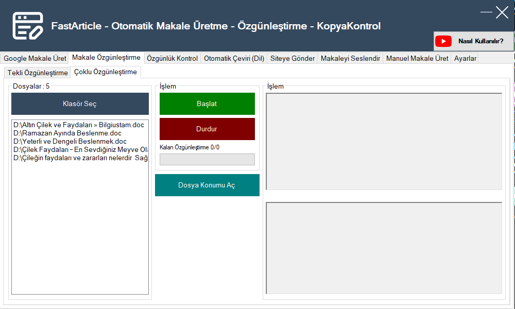Switch to Manuel Makale Üret tab
Image resolution: width=515 pixels, height=309 pixels.
[x=417, y=58]
